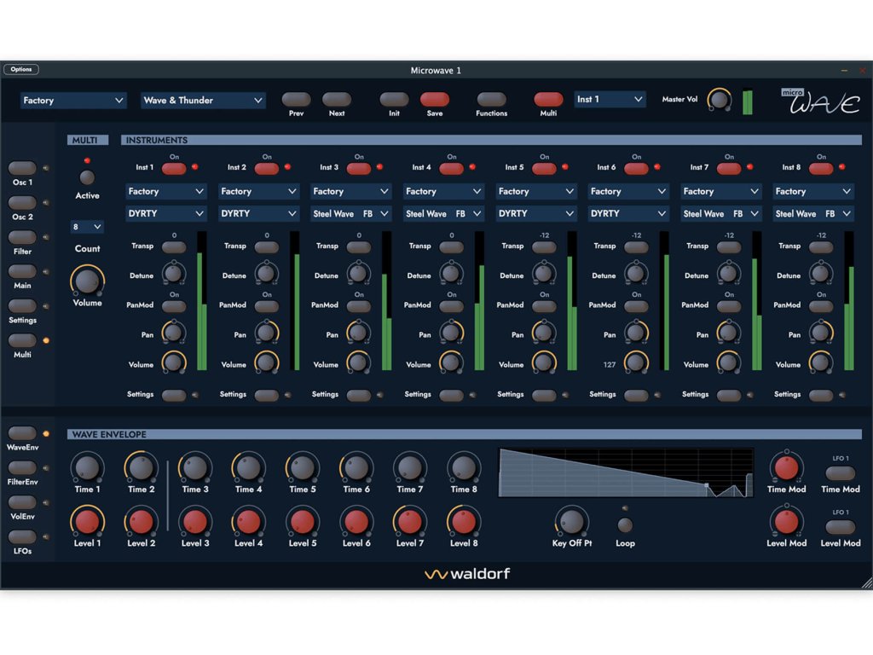Enable PanMod for Inst 6
873x655 pixels.
pyautogui.click(x=636, y=306)
